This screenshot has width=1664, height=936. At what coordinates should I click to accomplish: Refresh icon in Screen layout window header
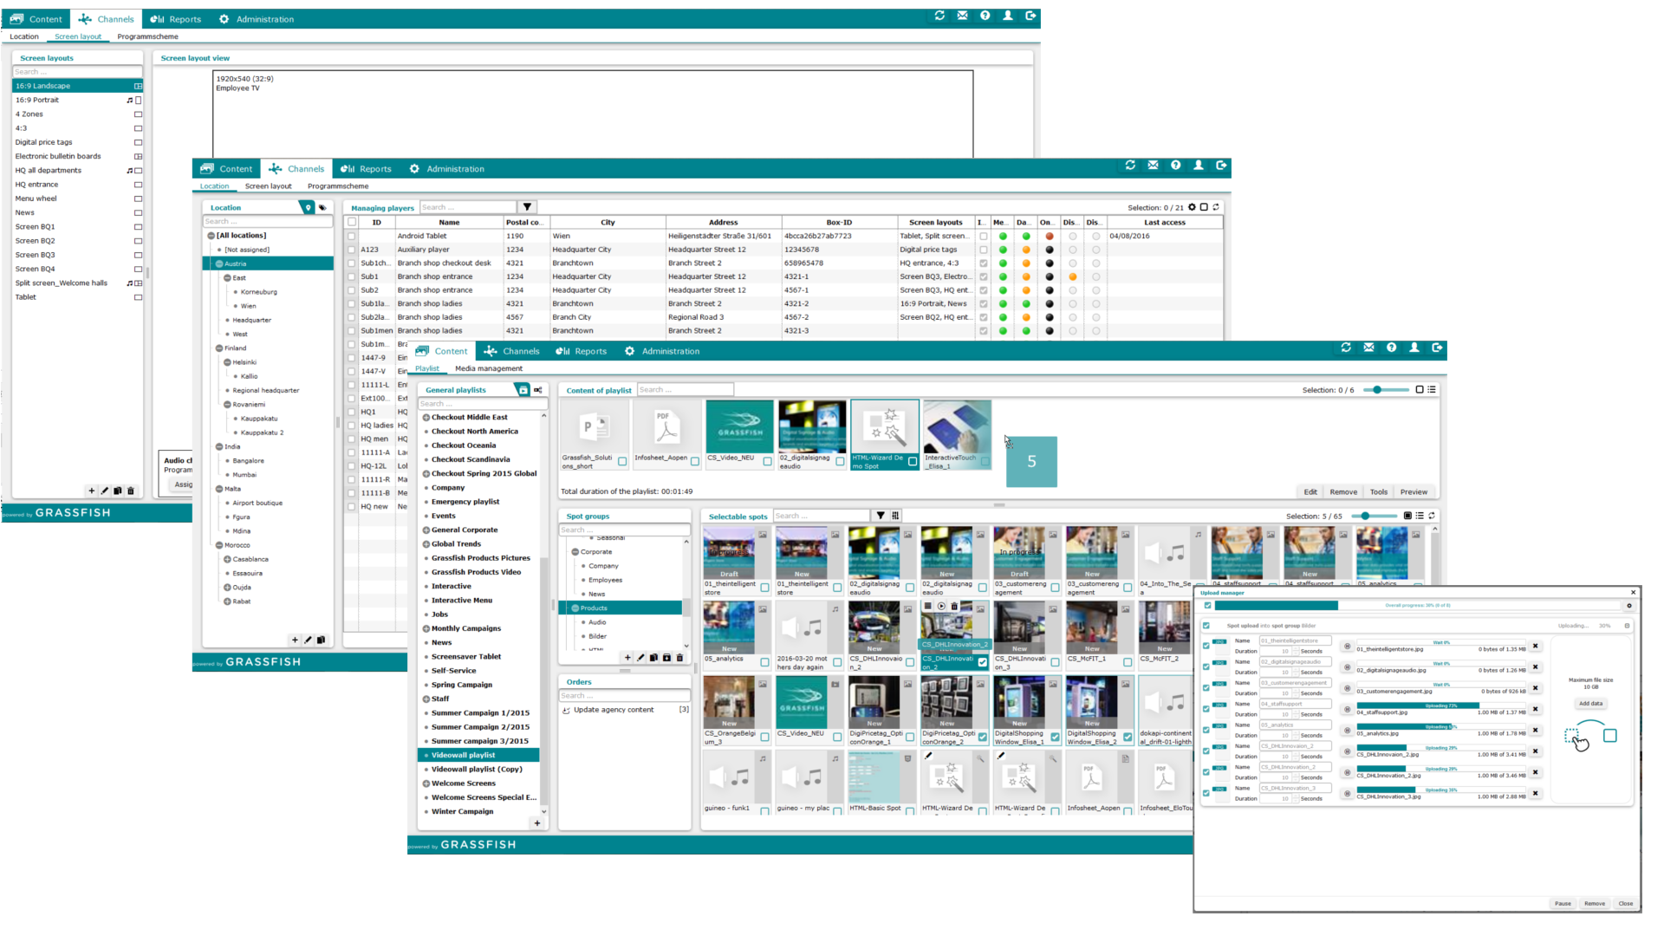[x=939, y=16]
